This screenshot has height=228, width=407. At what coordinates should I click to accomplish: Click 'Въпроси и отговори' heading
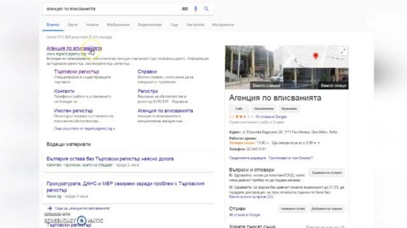click(x=251, y=170)
